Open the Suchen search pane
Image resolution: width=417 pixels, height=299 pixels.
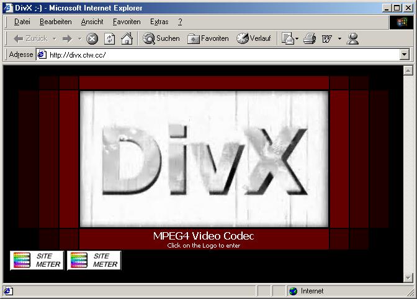tap(161, 38)
